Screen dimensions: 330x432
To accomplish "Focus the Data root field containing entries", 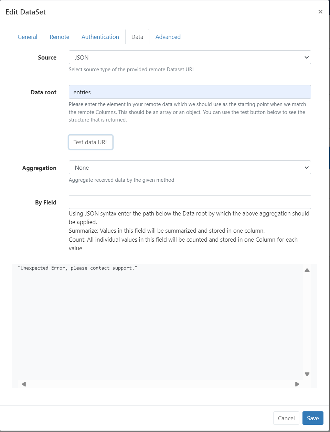I will click(190, 92).
